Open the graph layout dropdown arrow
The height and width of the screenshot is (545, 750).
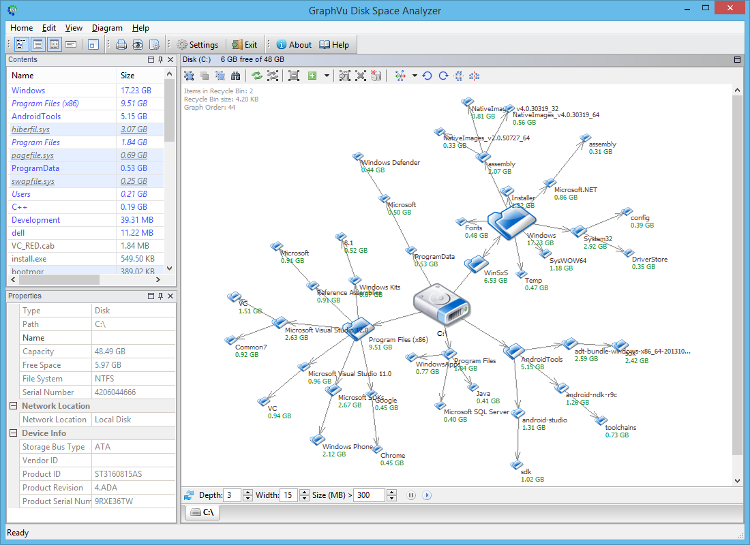[415, 76]
